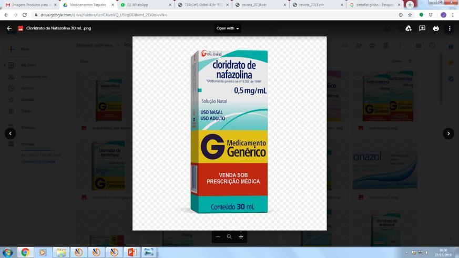The image size is (459, 258).
Task: Reset zoom with magnifier icon
Action: point(229,236)
